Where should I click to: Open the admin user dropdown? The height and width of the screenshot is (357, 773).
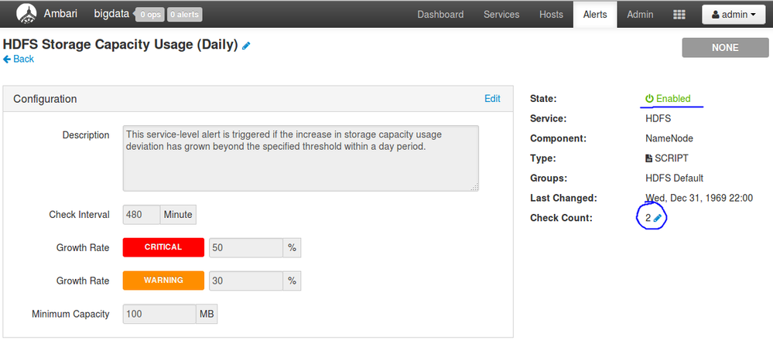pyautogui.click(x=733, y=14)
